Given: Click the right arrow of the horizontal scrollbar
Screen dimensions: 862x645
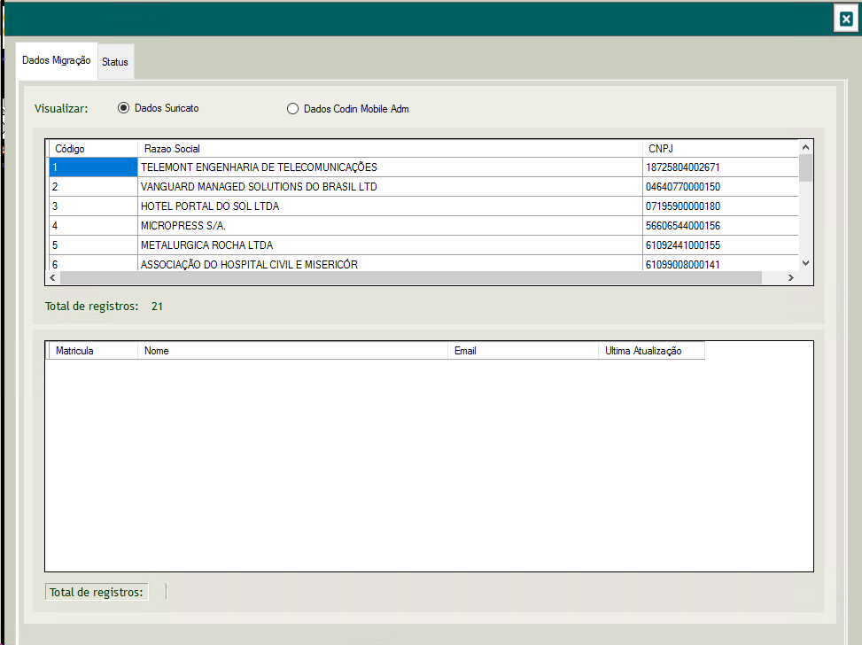Looking at the screenshot, I should tap(791, 277).
